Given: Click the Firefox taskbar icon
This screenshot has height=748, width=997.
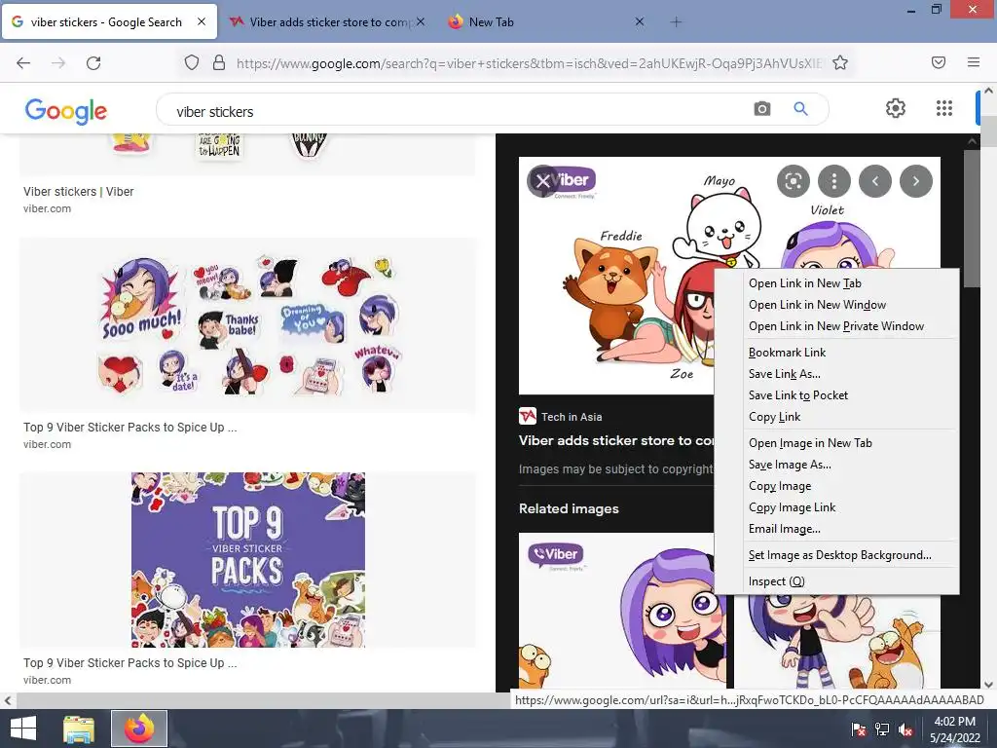Looking at the screenshot, I should [139, 729].
